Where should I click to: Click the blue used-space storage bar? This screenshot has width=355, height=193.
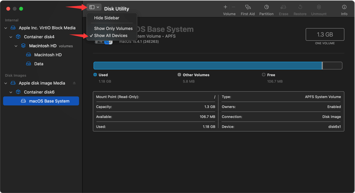(208, 66)
